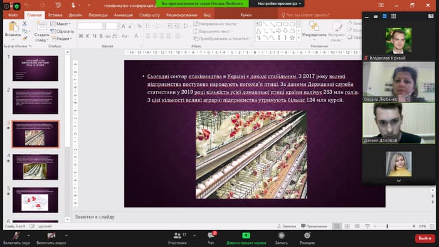Click Сбросить reset slide button

pyautogui.click(x=63, y=31)
